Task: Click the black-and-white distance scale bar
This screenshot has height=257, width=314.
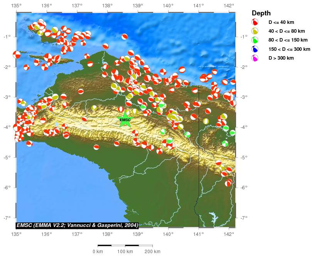Action: pos(125,245)
